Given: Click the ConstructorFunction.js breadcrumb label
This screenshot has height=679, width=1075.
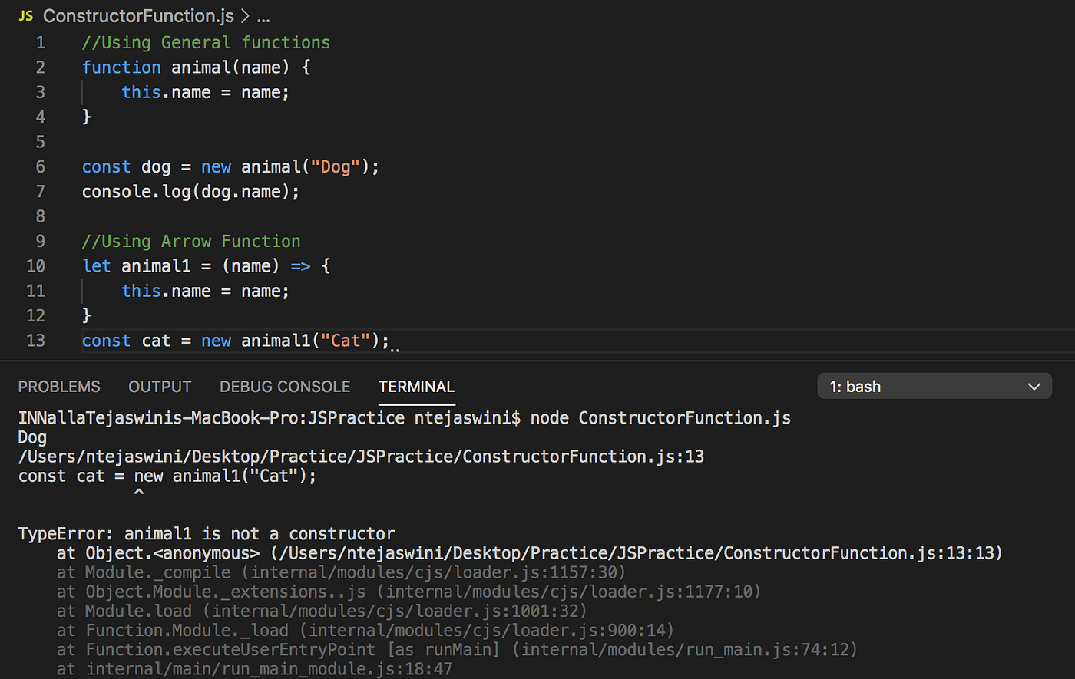Looking at the screenshot, I should [x=138, y=15].
